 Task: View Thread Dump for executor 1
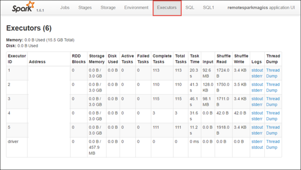point(273,73)
